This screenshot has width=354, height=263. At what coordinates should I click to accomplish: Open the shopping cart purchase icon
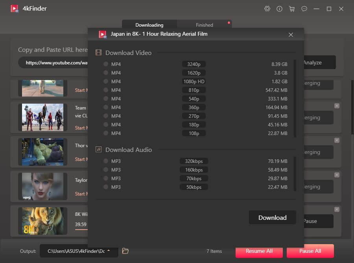tap(291, 9)
